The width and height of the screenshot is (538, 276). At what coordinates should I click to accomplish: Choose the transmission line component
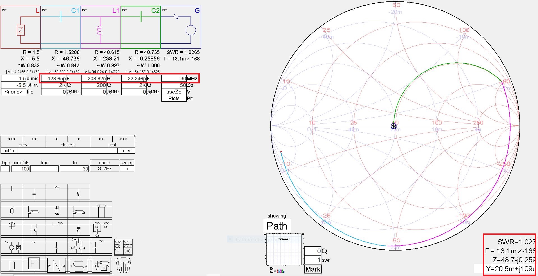pyautogui.click(x=101, y=210)
